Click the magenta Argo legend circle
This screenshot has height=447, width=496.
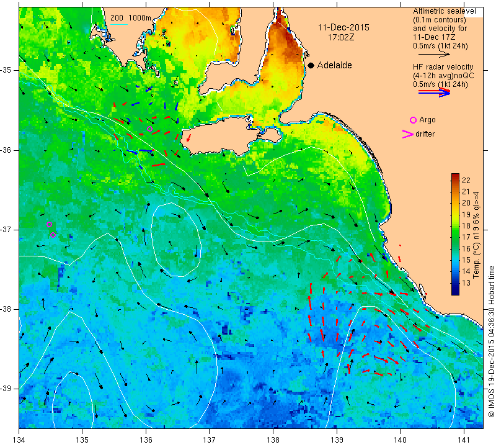[413, 120]
